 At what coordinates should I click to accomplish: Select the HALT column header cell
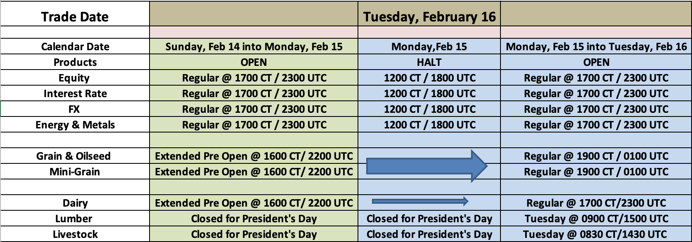(429, 62)
